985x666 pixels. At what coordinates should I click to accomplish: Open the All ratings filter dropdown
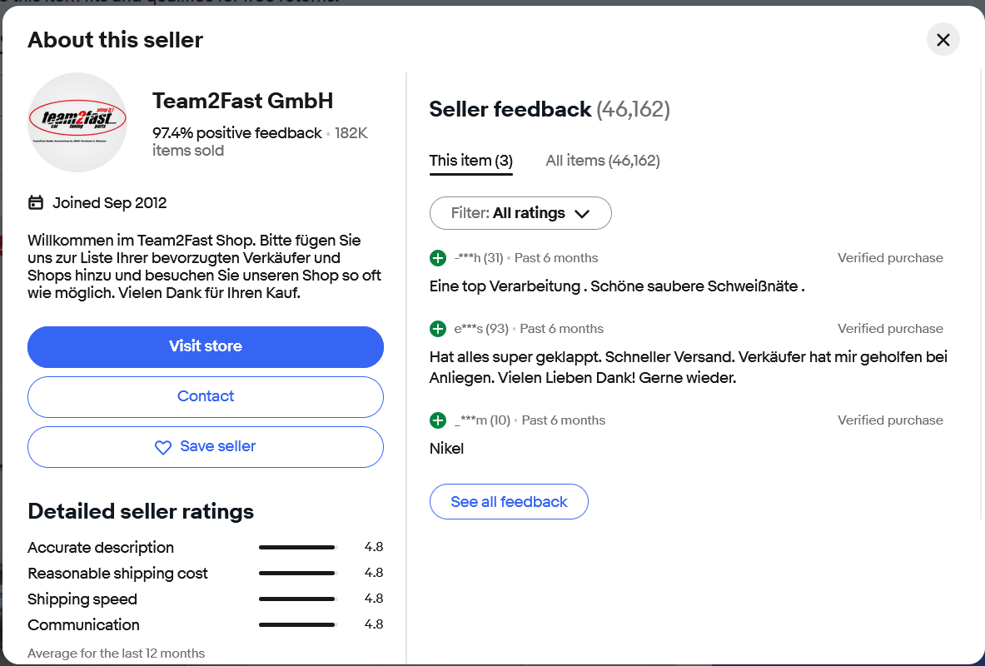pos(520,213)
